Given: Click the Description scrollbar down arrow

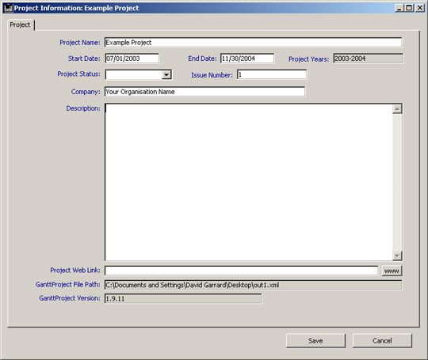Looking at the screenshot, I should [397, 256].
